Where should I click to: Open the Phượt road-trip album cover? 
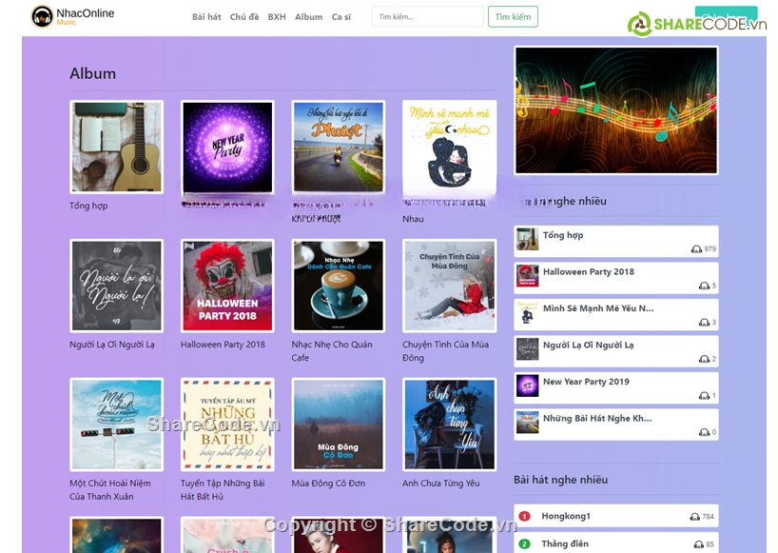[x=339, y=147]
